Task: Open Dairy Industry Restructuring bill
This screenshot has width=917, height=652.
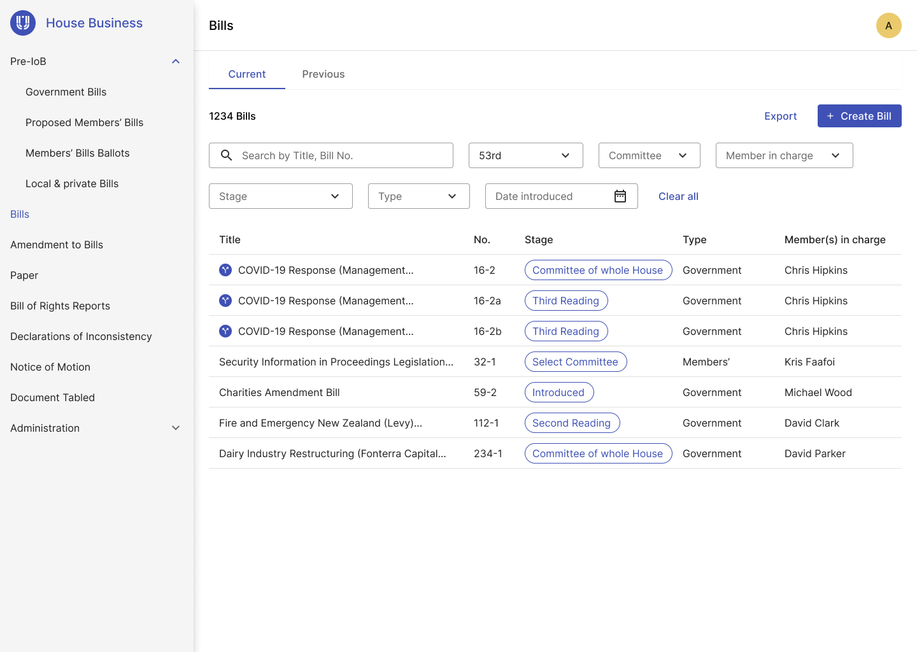Action: (332, 453)
